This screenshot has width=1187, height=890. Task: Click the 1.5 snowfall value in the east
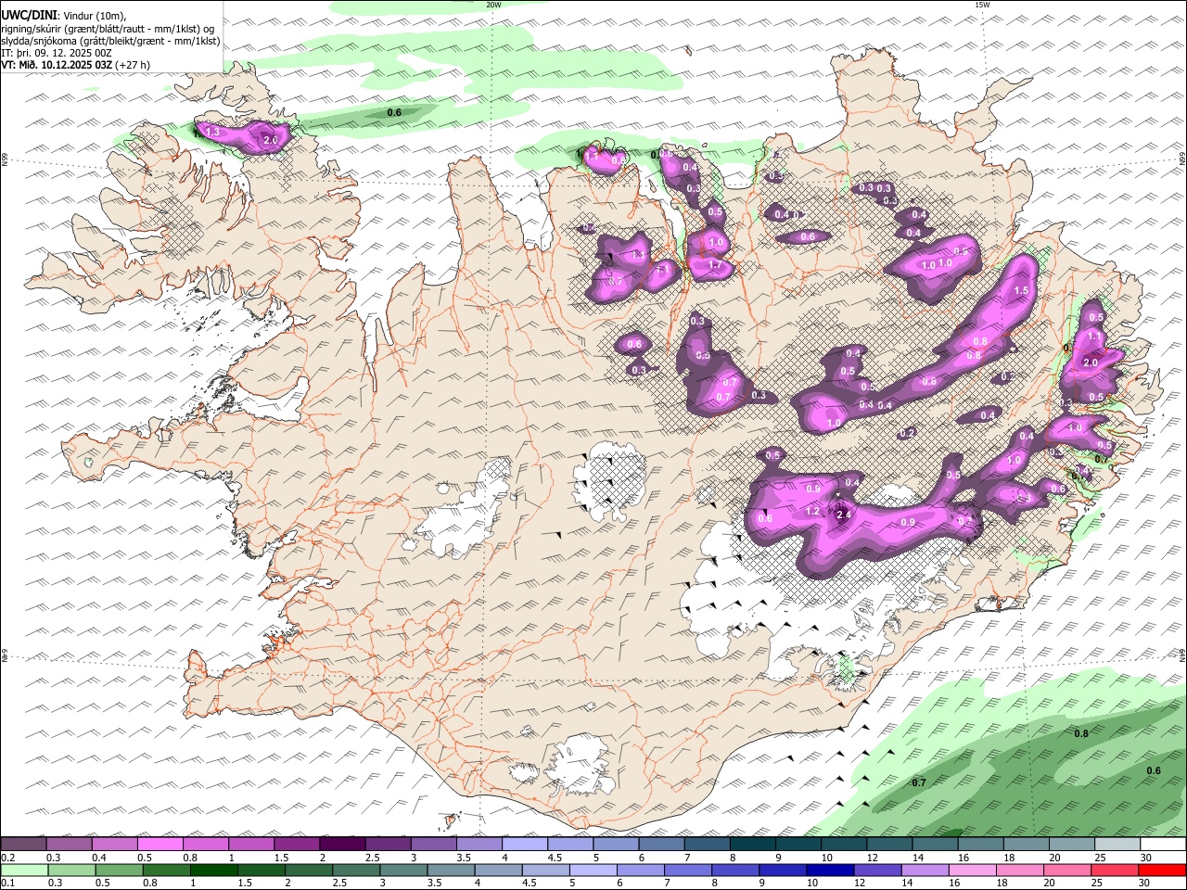click(x=1021, y=290)
